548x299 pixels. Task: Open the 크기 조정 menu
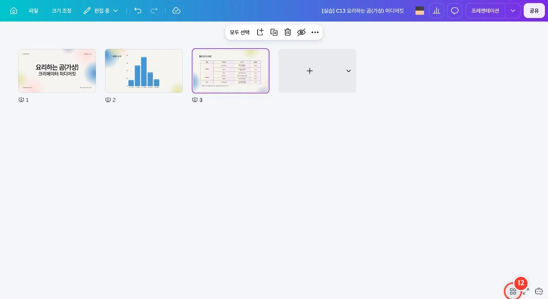point(62,11)
